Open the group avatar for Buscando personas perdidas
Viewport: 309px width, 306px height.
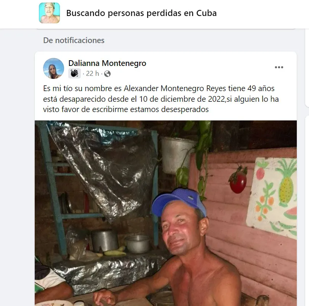[x=50, y=13]
